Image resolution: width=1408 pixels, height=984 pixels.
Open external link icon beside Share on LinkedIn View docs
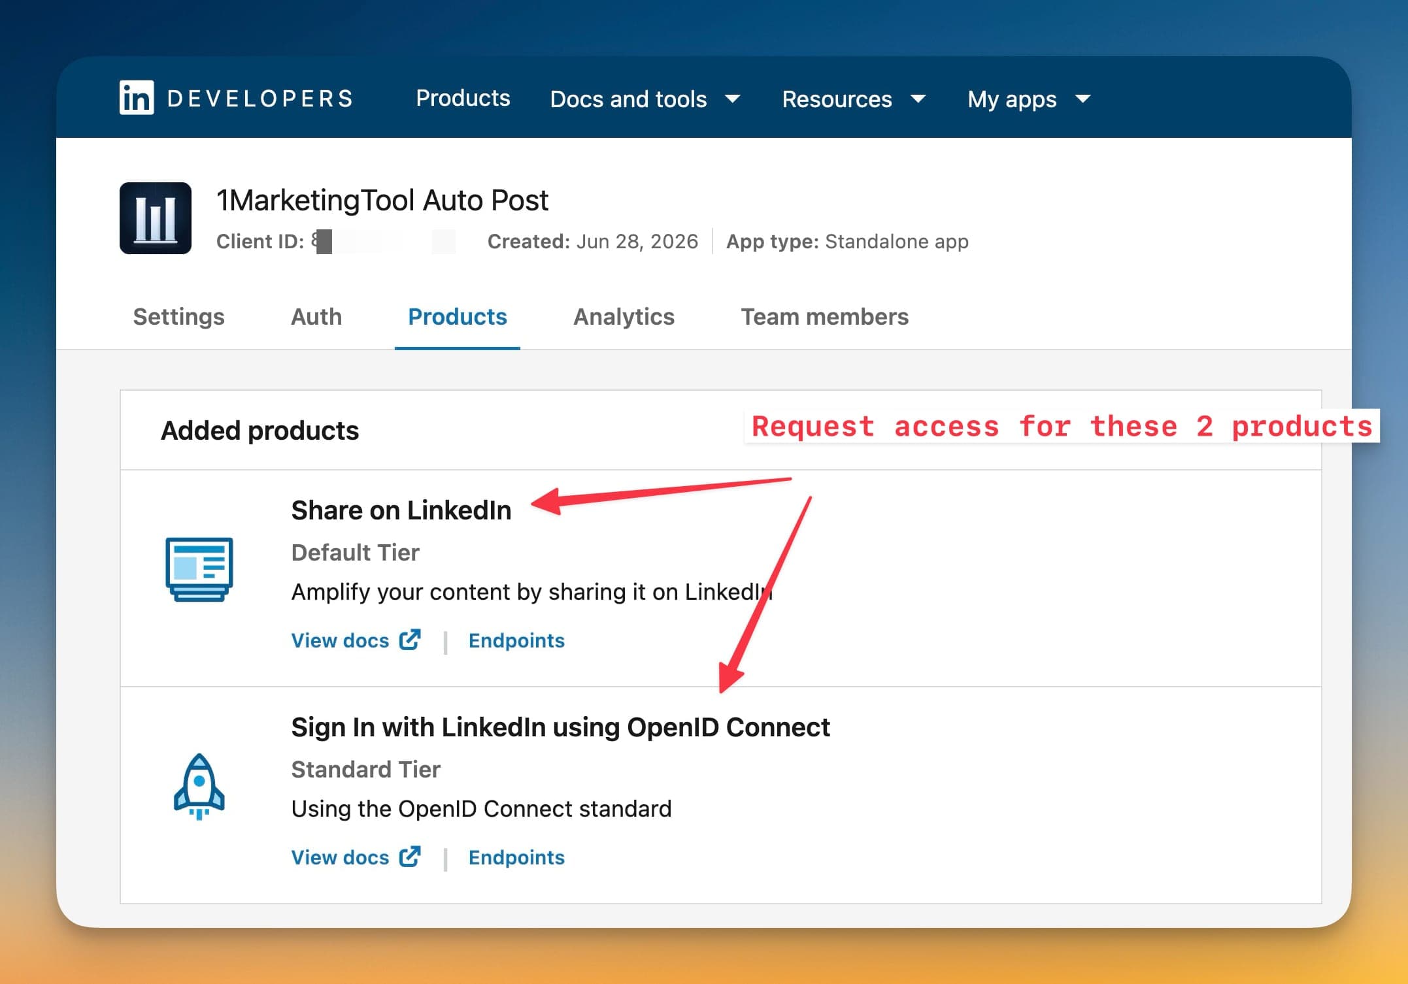coord(410,640)
